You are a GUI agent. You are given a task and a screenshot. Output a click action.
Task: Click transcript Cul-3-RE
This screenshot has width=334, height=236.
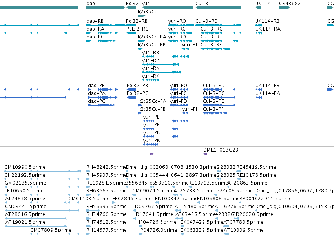212,37
